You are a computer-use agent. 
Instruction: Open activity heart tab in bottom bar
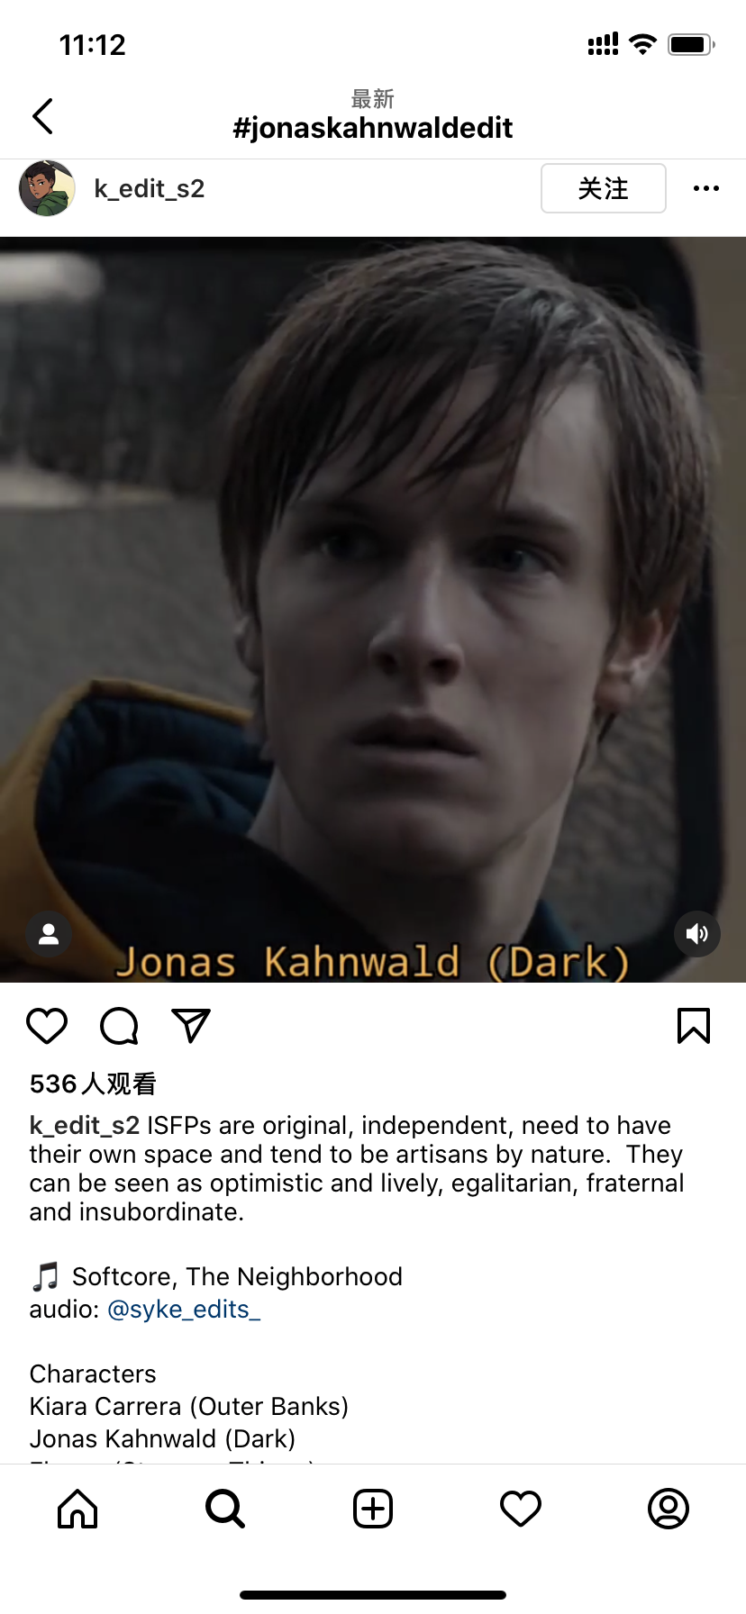(521, 1509)
